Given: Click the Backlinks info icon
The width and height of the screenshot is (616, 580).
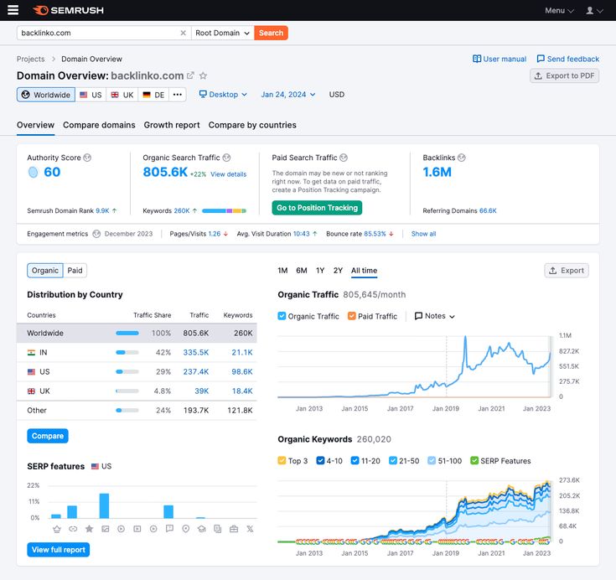Looking at the screenshot, I should pos(462,158).
